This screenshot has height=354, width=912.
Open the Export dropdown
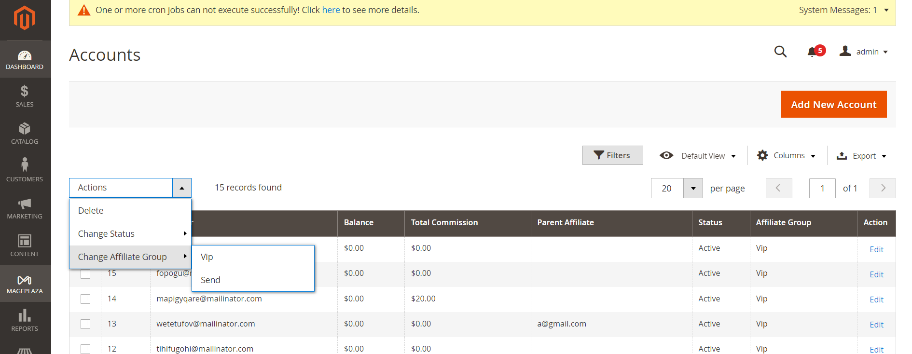(x=862, y=156)
